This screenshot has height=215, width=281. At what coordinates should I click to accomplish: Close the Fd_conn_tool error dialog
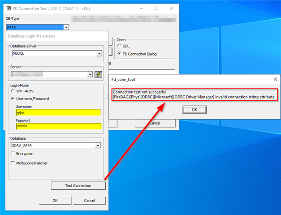point(276,79)
